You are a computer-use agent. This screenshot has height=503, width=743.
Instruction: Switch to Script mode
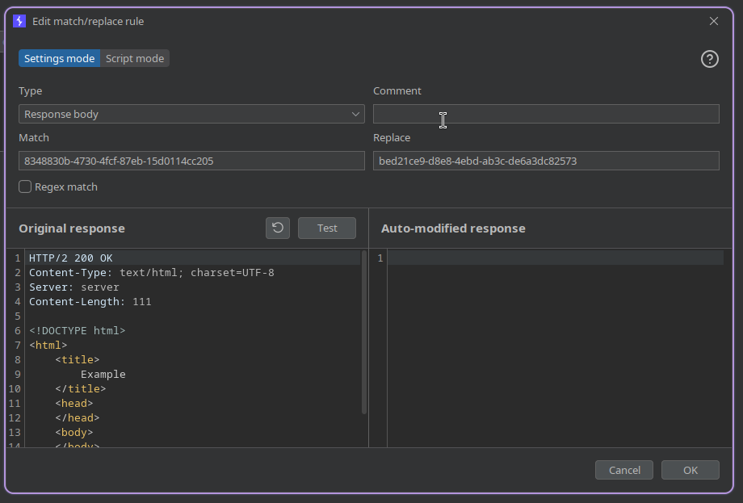pyautogui.click(x=135, y=59)
